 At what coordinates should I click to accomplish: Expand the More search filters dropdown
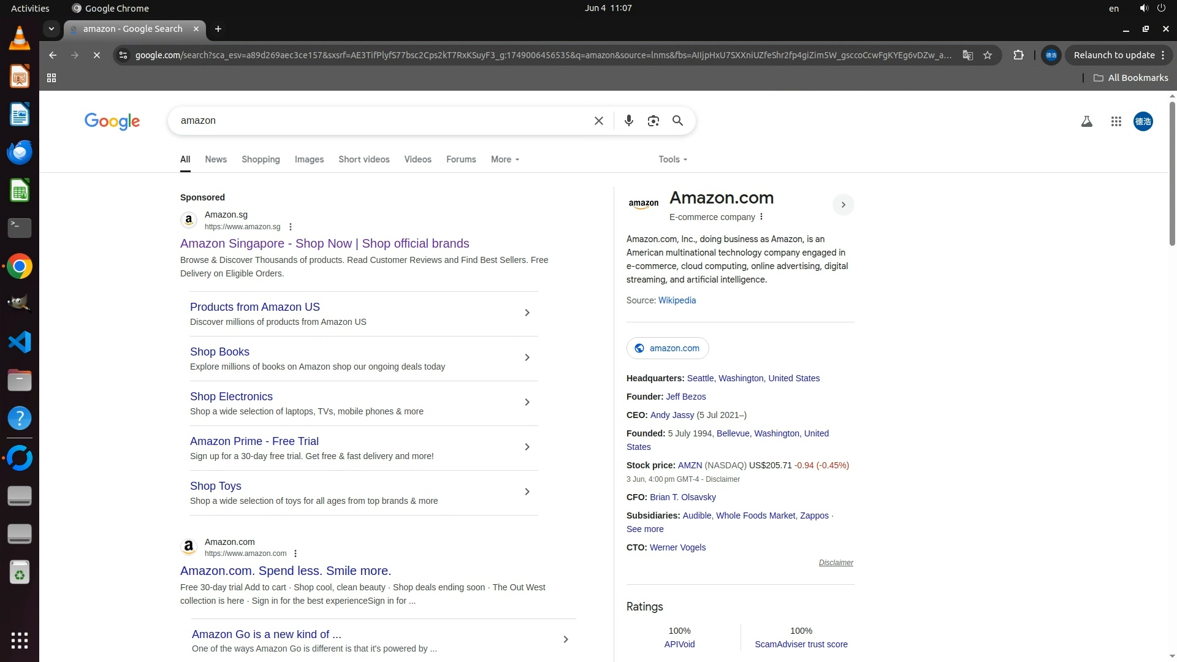tap(505, 159)
